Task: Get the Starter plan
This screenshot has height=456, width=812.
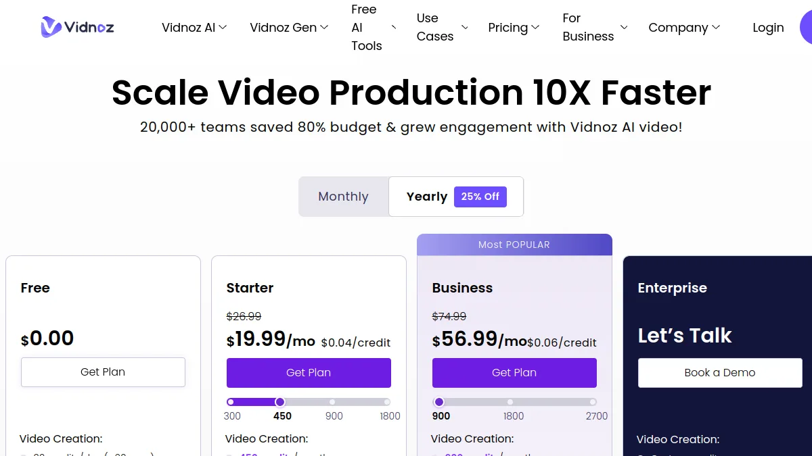Action: point(309,373)
